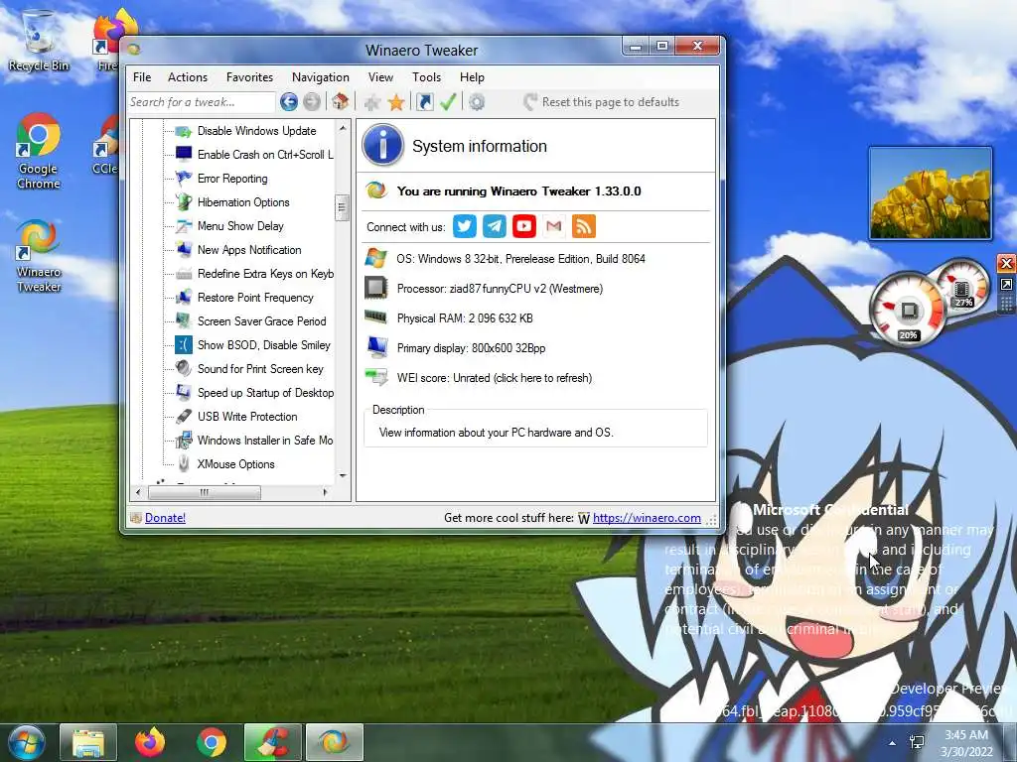Open settings via the toolbar gear icon
The image size is (1017, 762).
tap(477, 102)
